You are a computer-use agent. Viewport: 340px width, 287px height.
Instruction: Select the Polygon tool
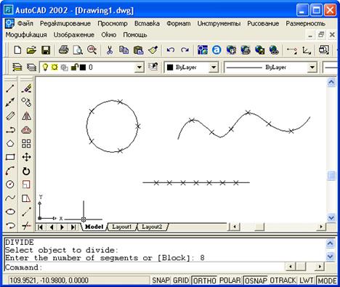pyautogui.click(x=10, y=143)
